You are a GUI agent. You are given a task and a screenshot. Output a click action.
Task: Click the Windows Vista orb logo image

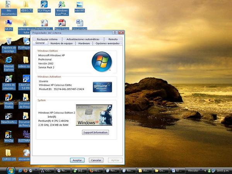[102, 61]
